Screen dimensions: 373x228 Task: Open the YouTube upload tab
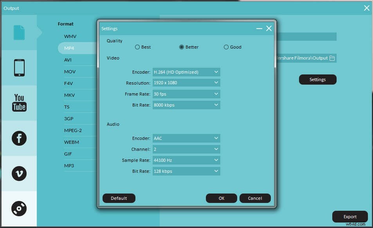18,102
